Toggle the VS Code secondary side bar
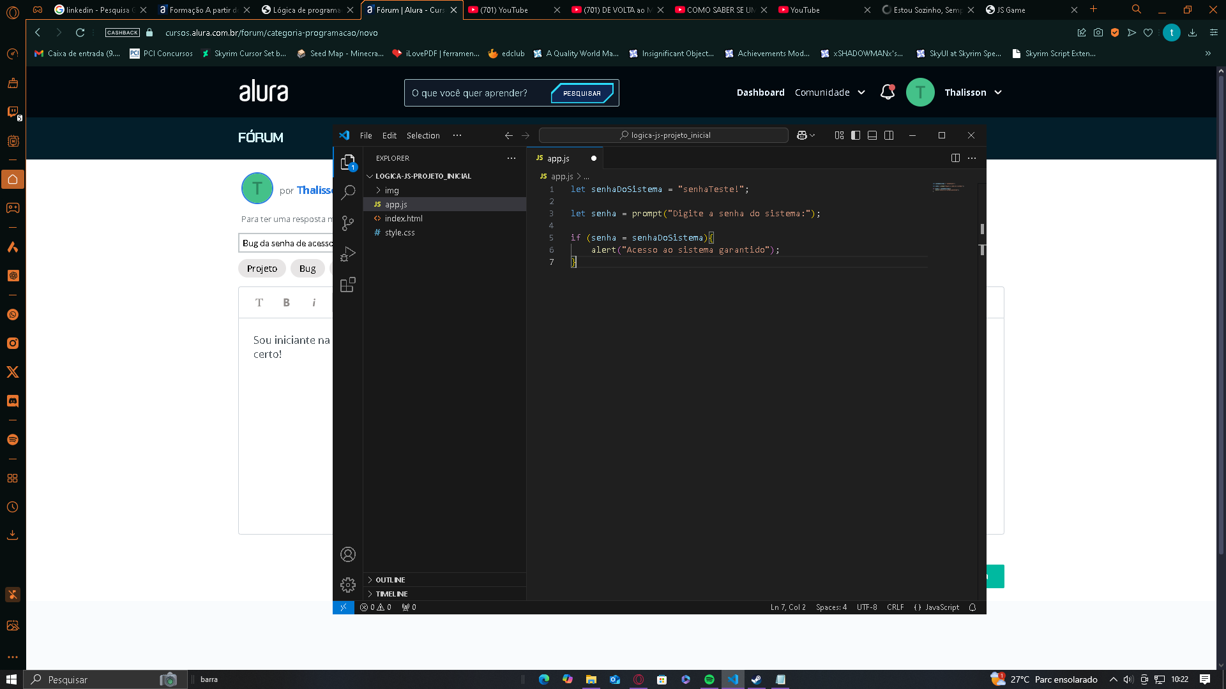This screenshot has width=1226, height=689. click(889, 135)
